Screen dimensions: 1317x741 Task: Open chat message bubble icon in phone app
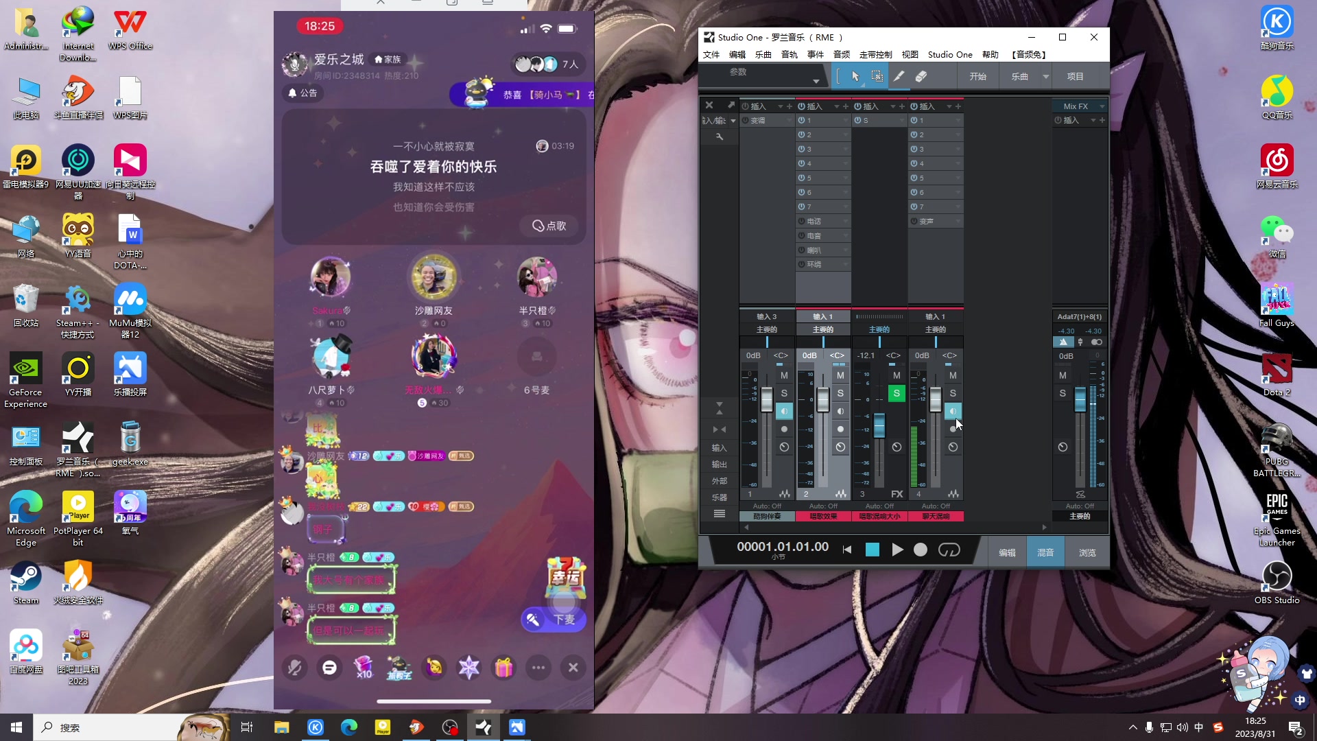click(330, 667)
